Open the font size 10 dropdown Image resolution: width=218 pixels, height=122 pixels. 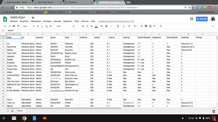coord(75,26)
